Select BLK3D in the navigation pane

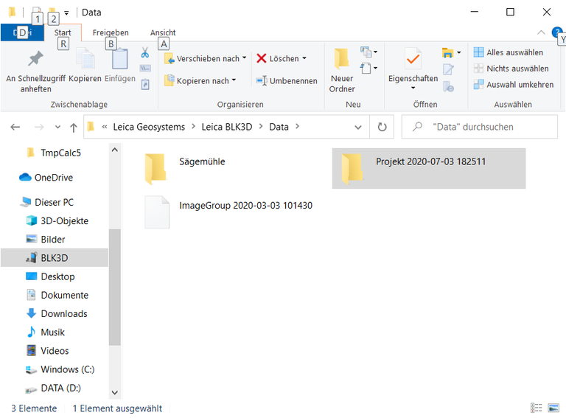(x=54, y=258)
